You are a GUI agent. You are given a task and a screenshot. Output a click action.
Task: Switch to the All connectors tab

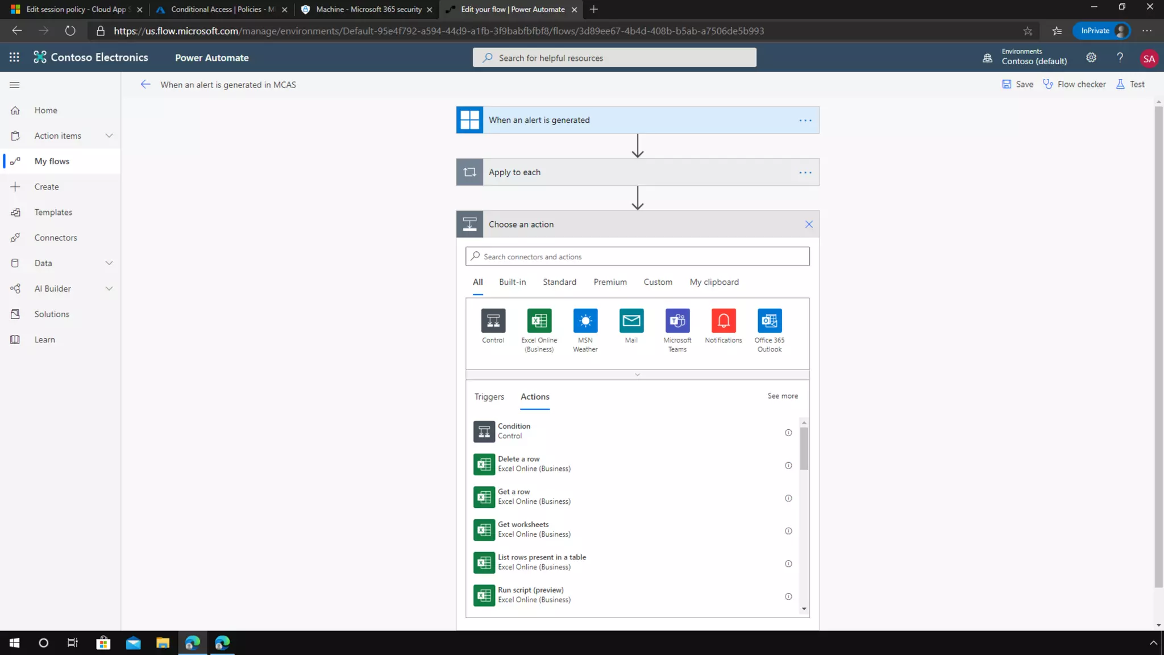click(477, 282)
